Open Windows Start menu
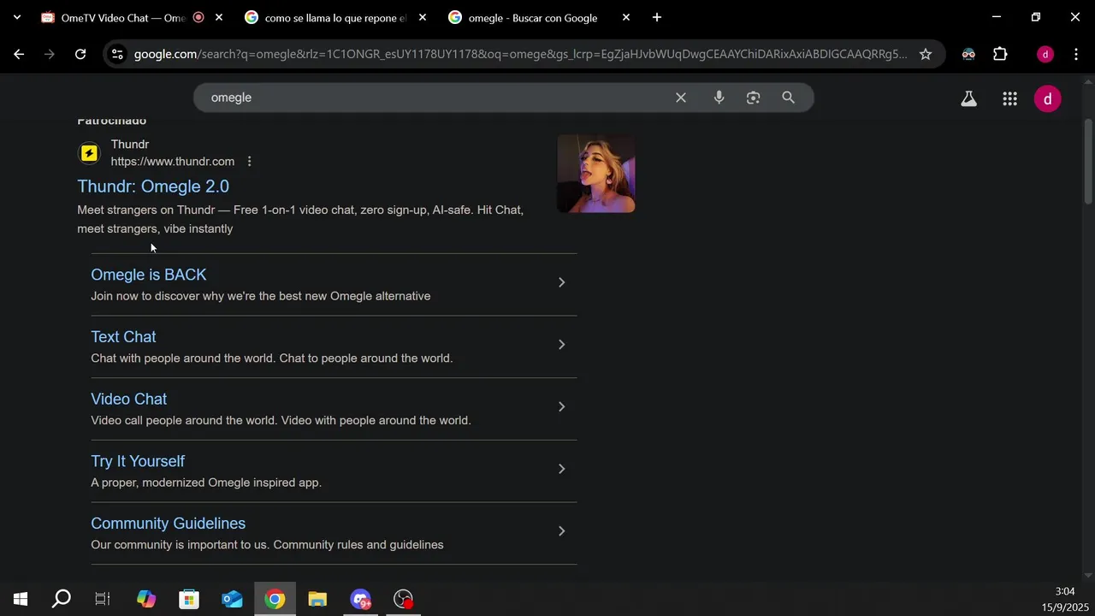1095x616 pixels. 21,599
